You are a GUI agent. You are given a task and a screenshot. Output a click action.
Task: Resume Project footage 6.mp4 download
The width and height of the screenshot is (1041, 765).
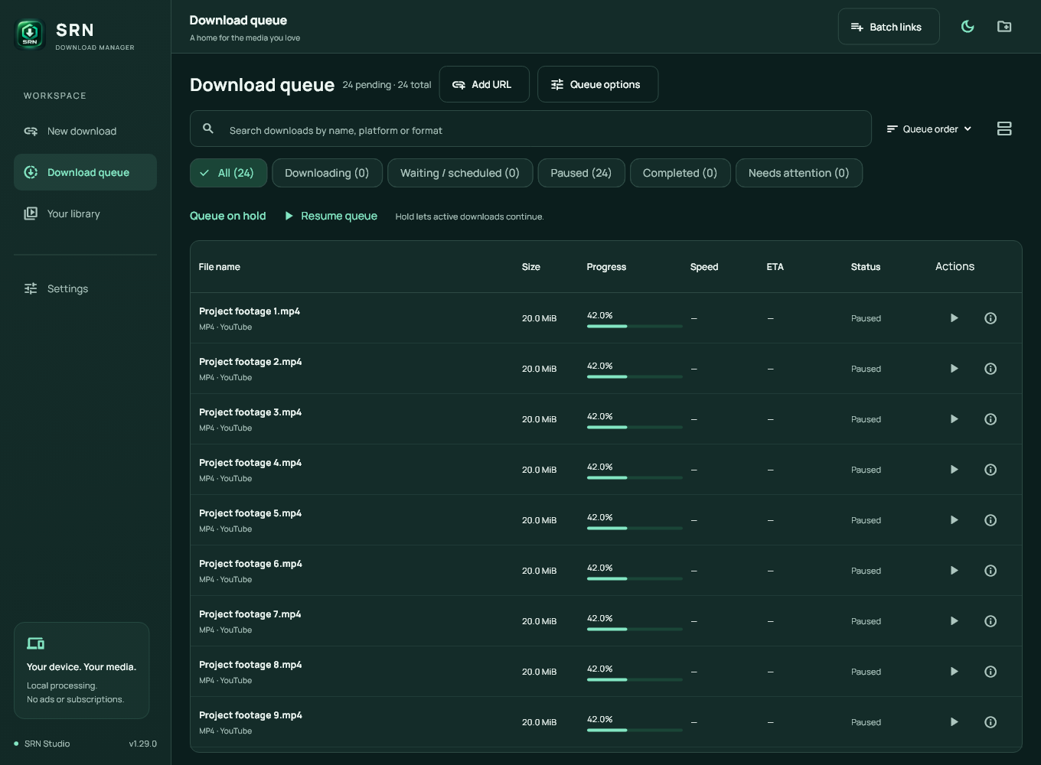tap(954, 571)
